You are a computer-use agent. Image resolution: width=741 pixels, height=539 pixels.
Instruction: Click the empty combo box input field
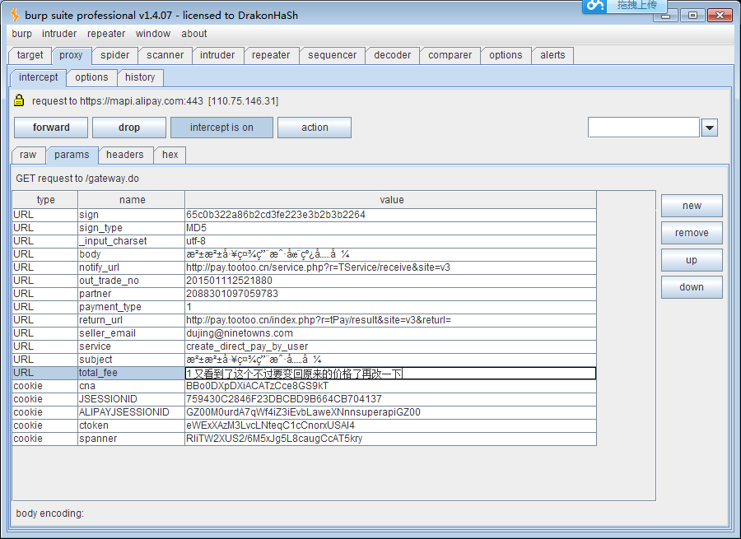(x=644, y=128)
